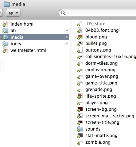Select the screen-title.png file name
Viewport: 136px width, 147px height.
(102, 122)
